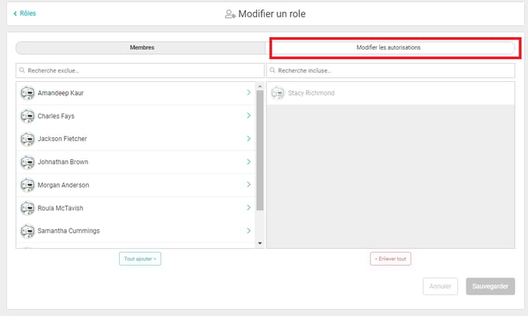Click Stacy Richmond's avatar icon
The image size is (528, 316).
tap(277, 93)
